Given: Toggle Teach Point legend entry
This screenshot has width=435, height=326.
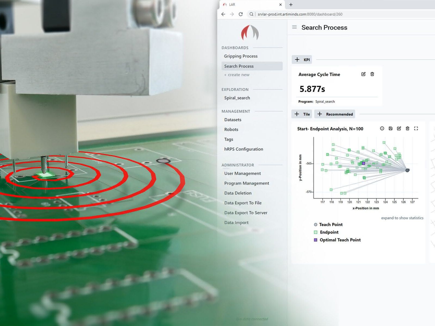Looking at the screenshot, I should (x=328, y=224).
